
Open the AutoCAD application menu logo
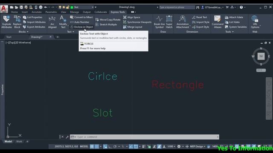click(x=4, y=9)
